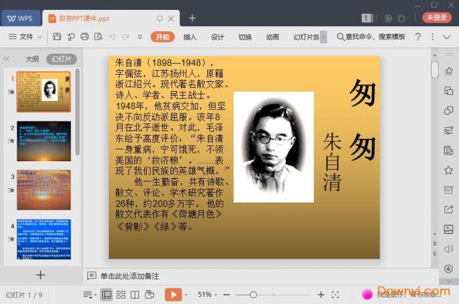Image resolution: width=459 pixels, height=304 pixels.
Task: Open the help question mark icon
Action: [x=418, y=37]
